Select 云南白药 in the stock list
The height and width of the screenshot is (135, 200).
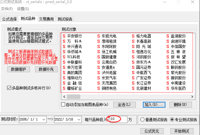[x=109, y=62]
